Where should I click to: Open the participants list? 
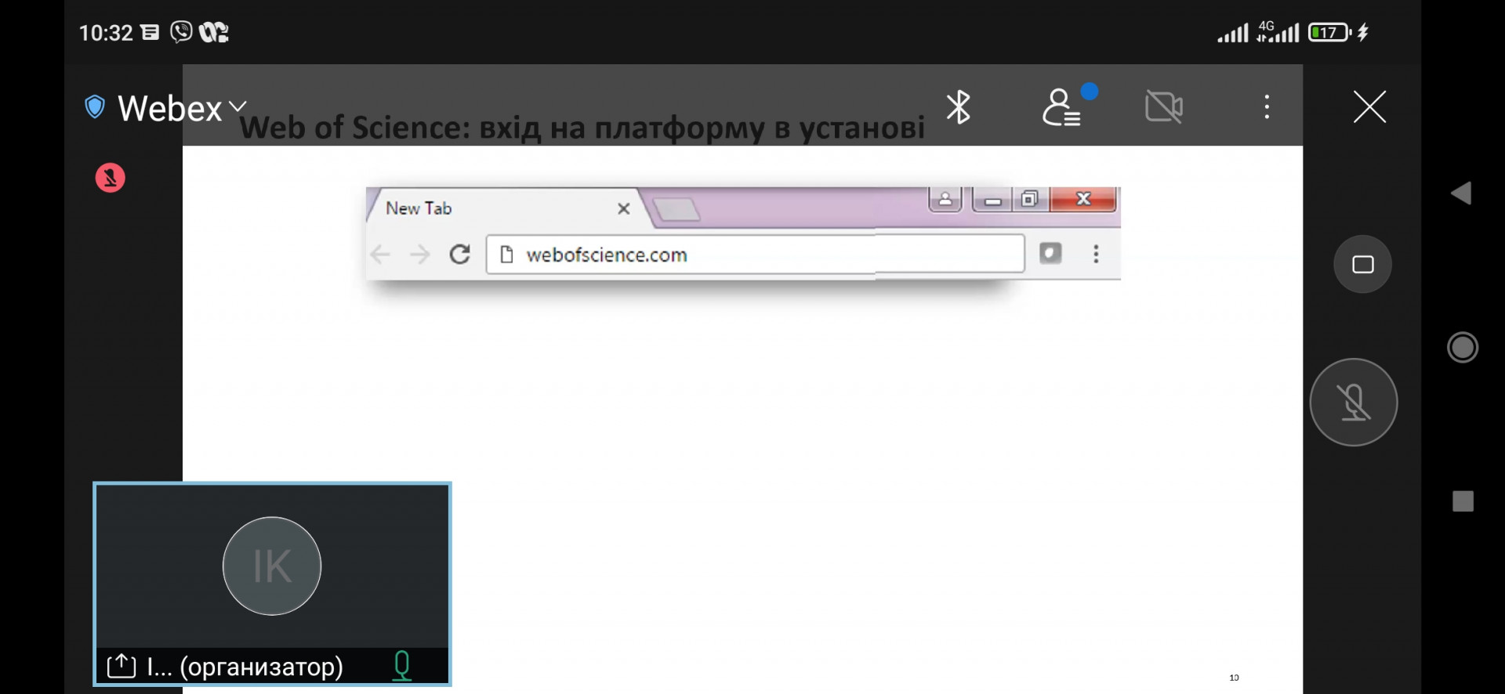click(1063, 107)
